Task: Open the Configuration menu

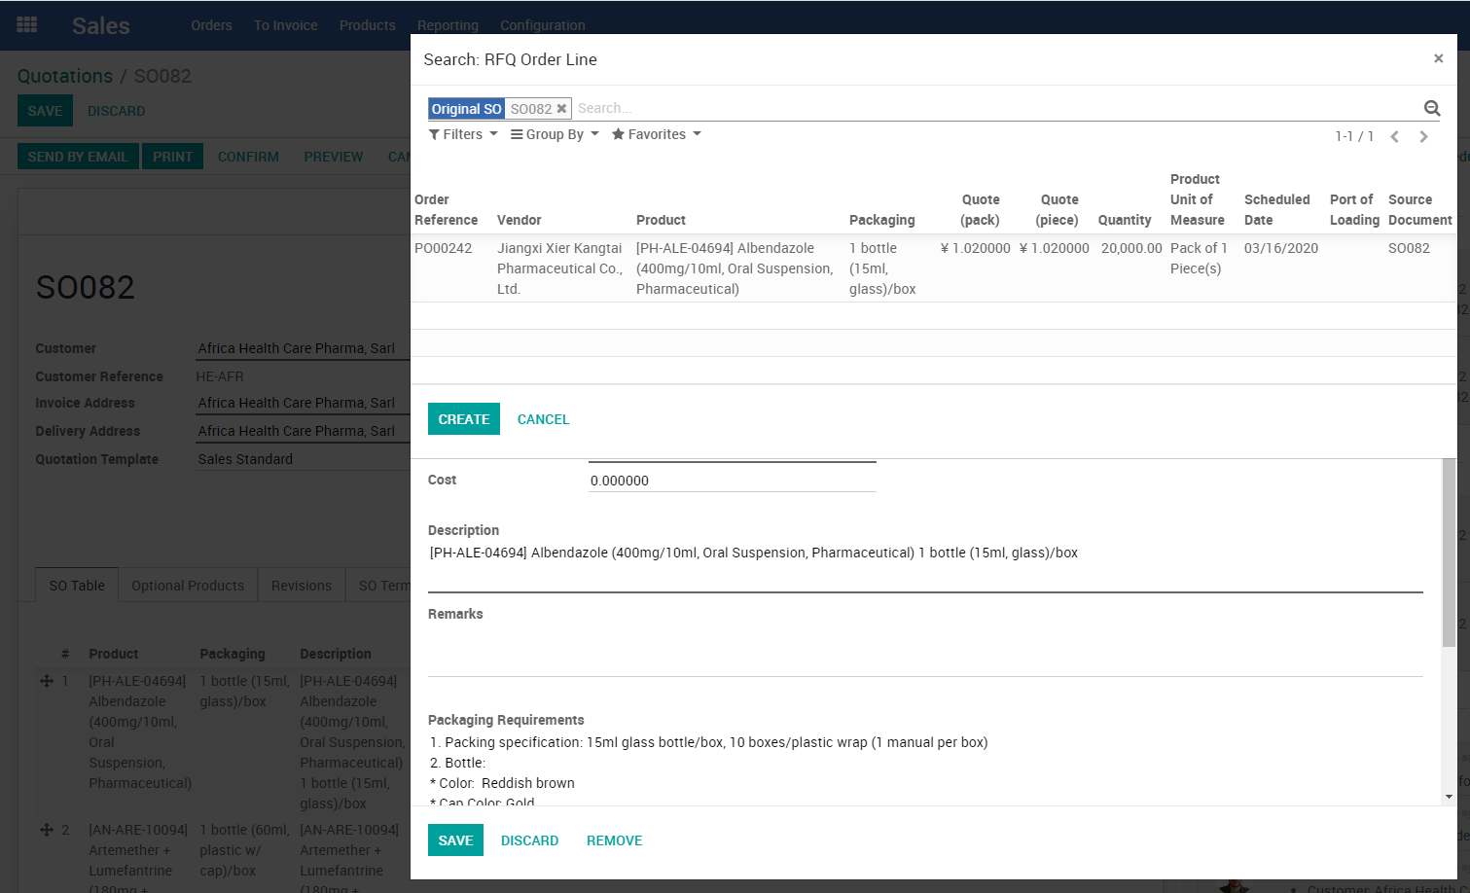Action: 543,25
